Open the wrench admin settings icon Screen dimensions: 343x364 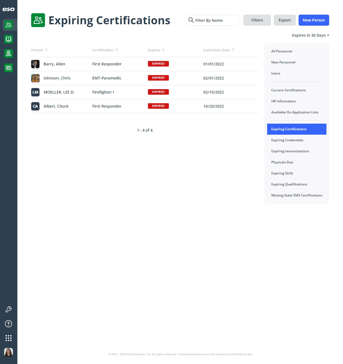coord(9,309)
